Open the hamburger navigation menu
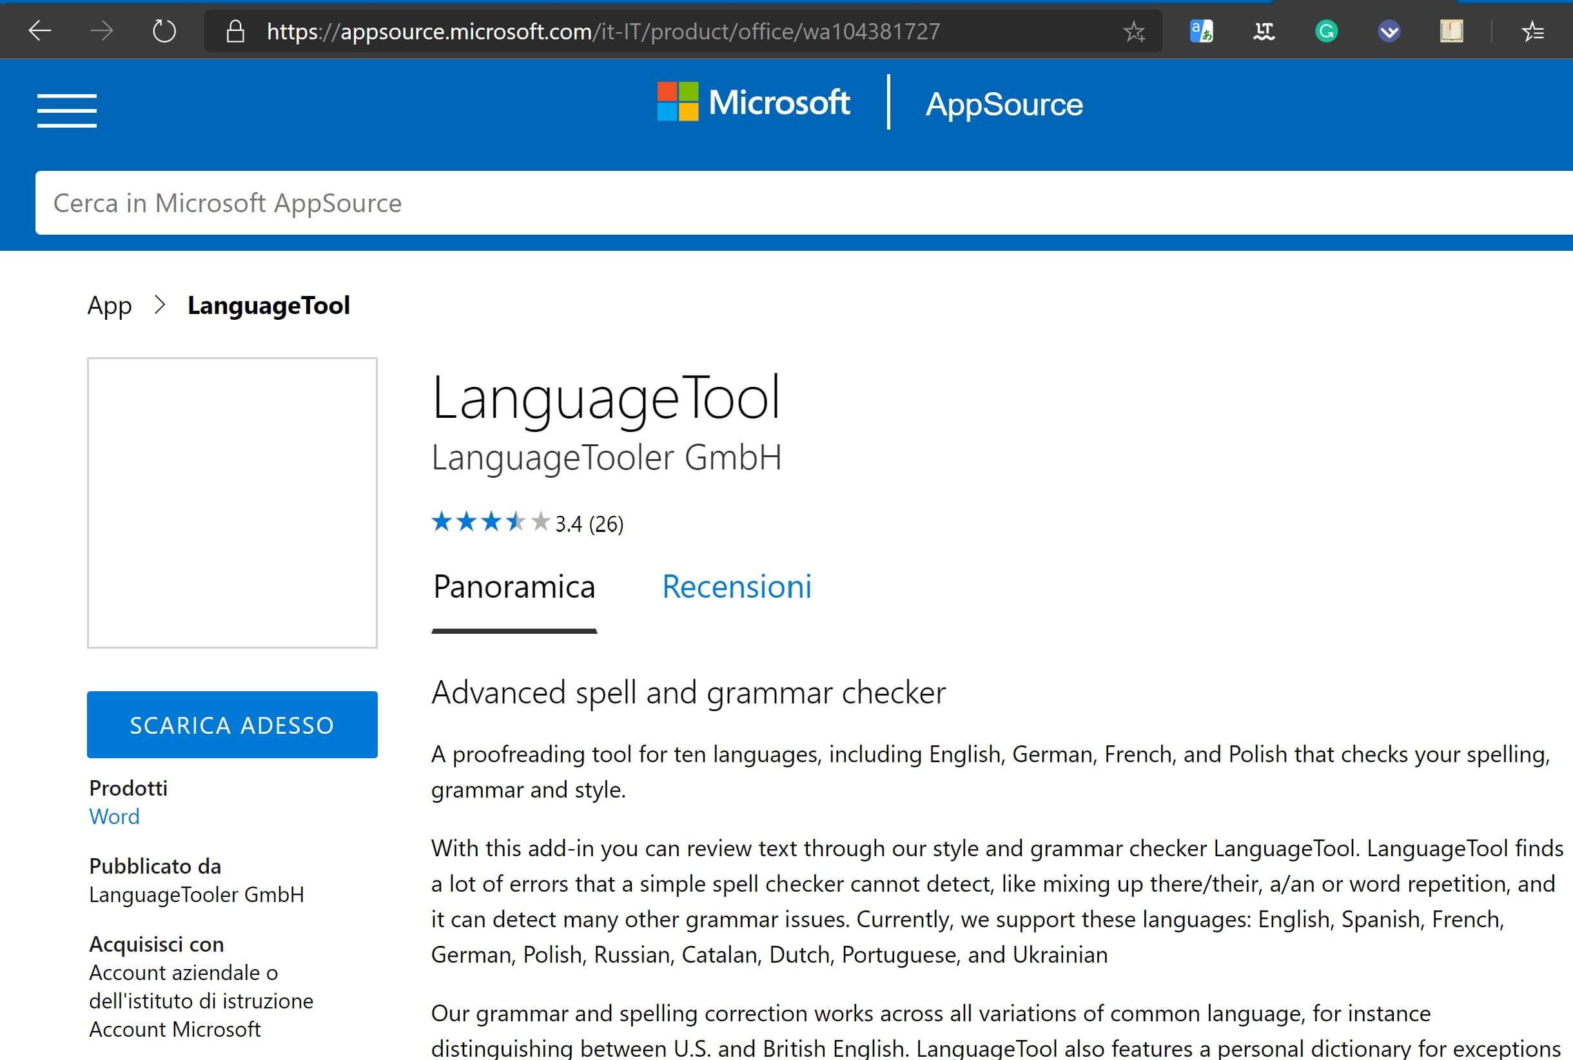 (x=67, y=111)
